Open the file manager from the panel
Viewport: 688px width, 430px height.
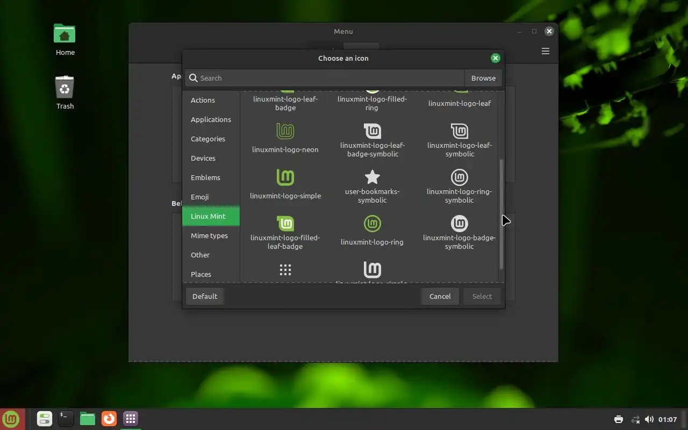[87, 418]
